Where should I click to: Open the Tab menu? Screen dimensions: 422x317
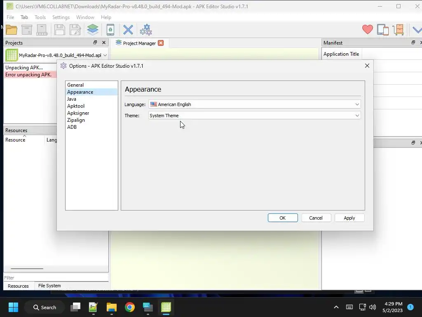[24, 17]
